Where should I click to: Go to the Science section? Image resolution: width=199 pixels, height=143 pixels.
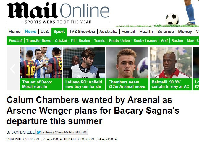(165, 32)
